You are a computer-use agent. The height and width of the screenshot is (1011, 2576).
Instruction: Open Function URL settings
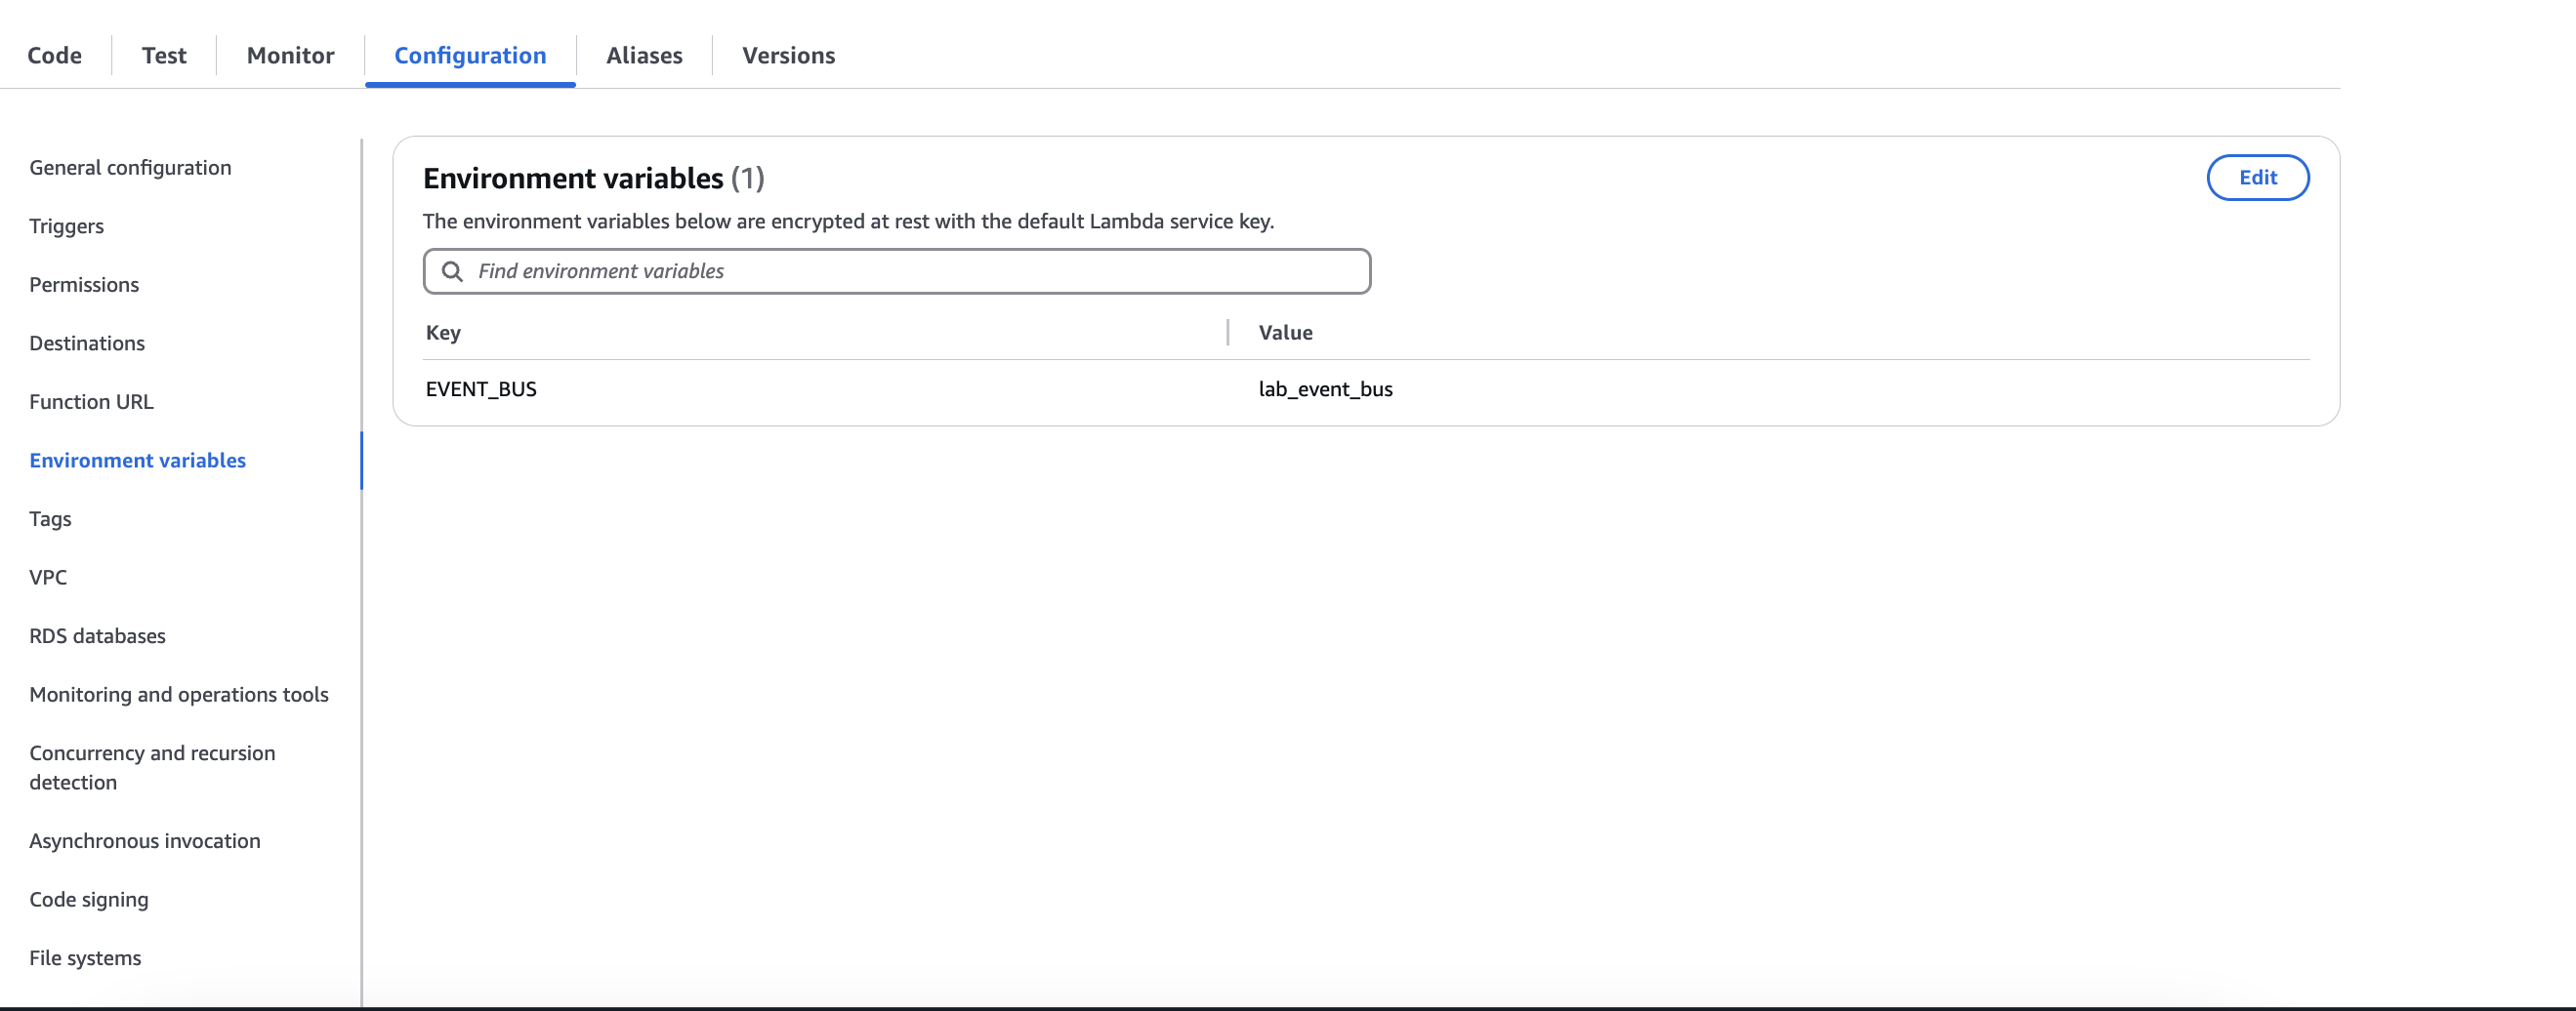point(92,402)
